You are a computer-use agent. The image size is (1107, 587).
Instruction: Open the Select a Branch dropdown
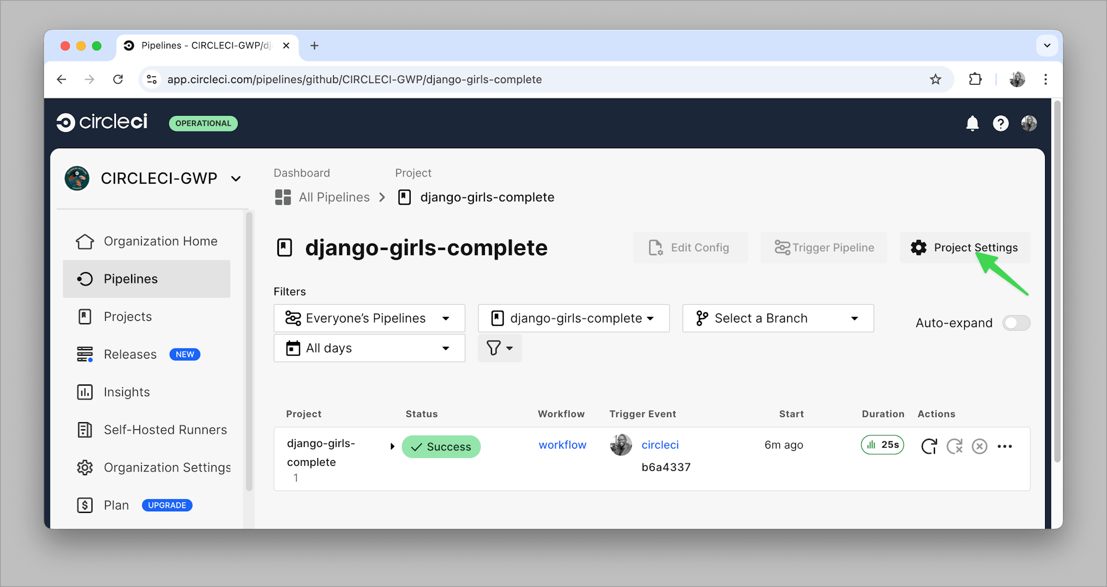click(778, 318)
